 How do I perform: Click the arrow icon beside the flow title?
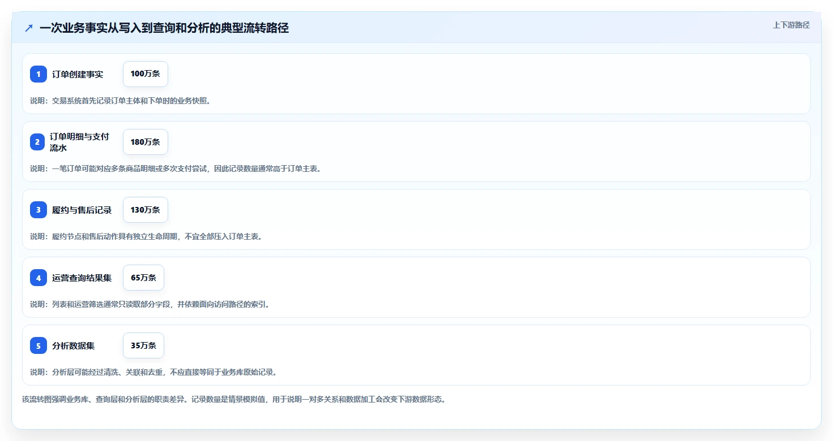(x=29, y=28)
